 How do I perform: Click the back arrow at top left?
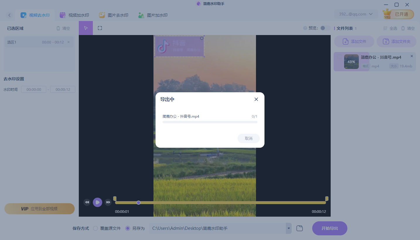pyautogui.click(x=9, y=15)
